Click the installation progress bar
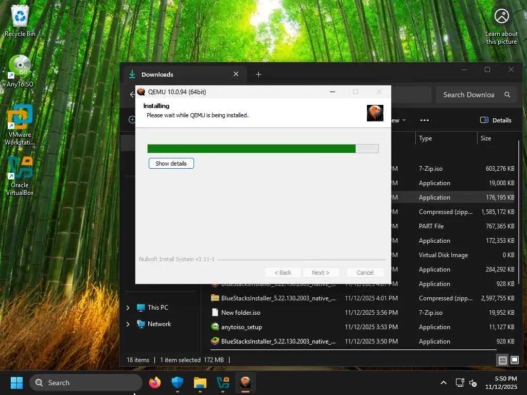527x395 pixels. pyautogui.click(x=263, y=149)
